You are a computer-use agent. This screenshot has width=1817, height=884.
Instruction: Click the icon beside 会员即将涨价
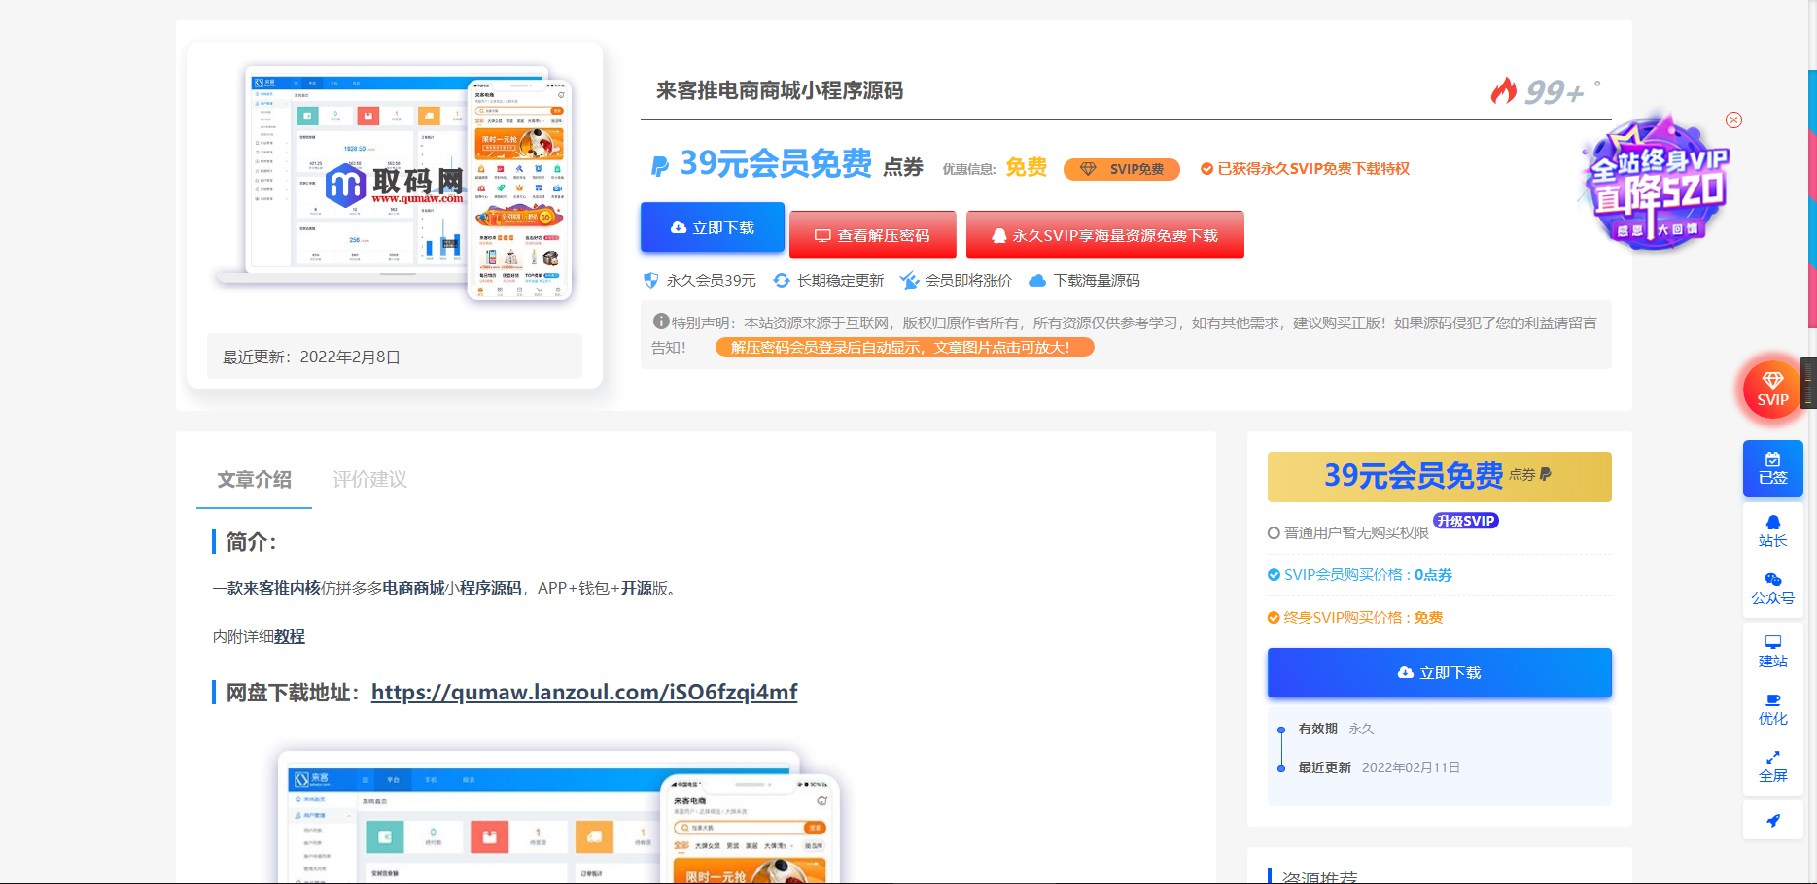(909, 281)
